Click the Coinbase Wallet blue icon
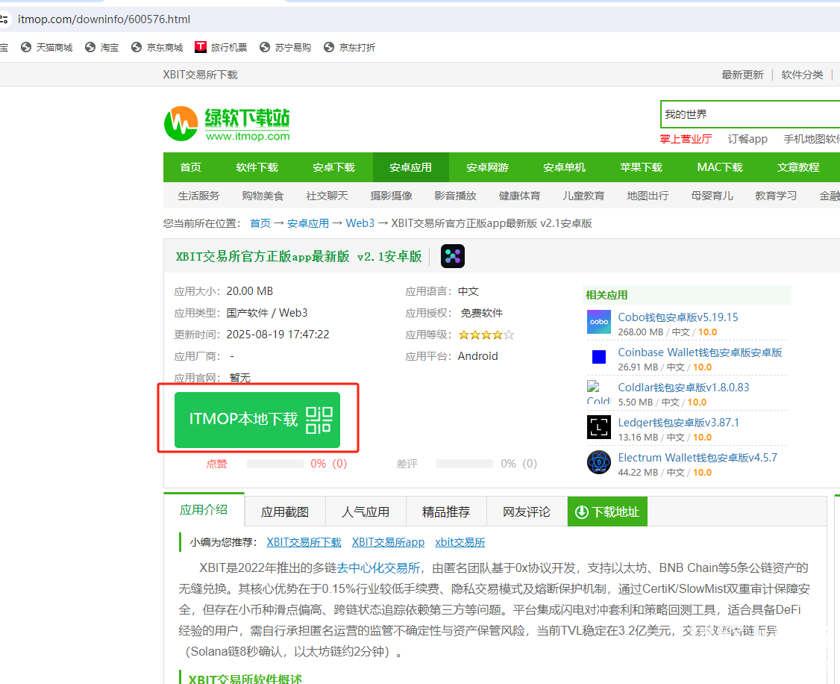The width and height of the screenshot is (840, 684). [598, 357]
